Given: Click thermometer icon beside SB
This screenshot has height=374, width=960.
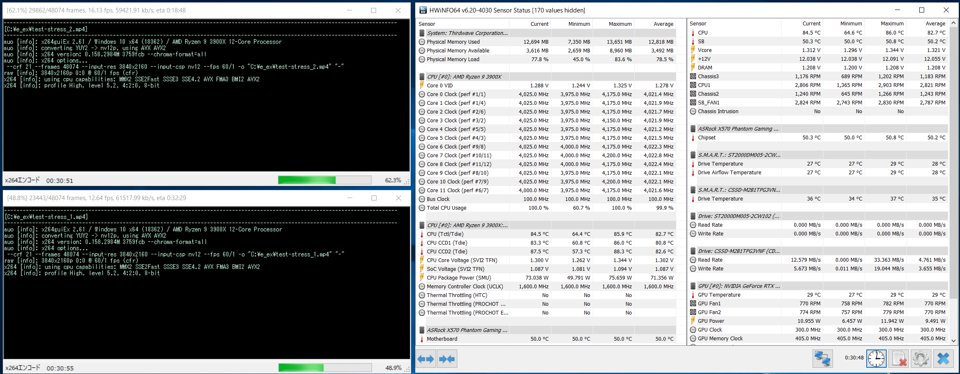Looking at the screenshot, I should point(693,41).
